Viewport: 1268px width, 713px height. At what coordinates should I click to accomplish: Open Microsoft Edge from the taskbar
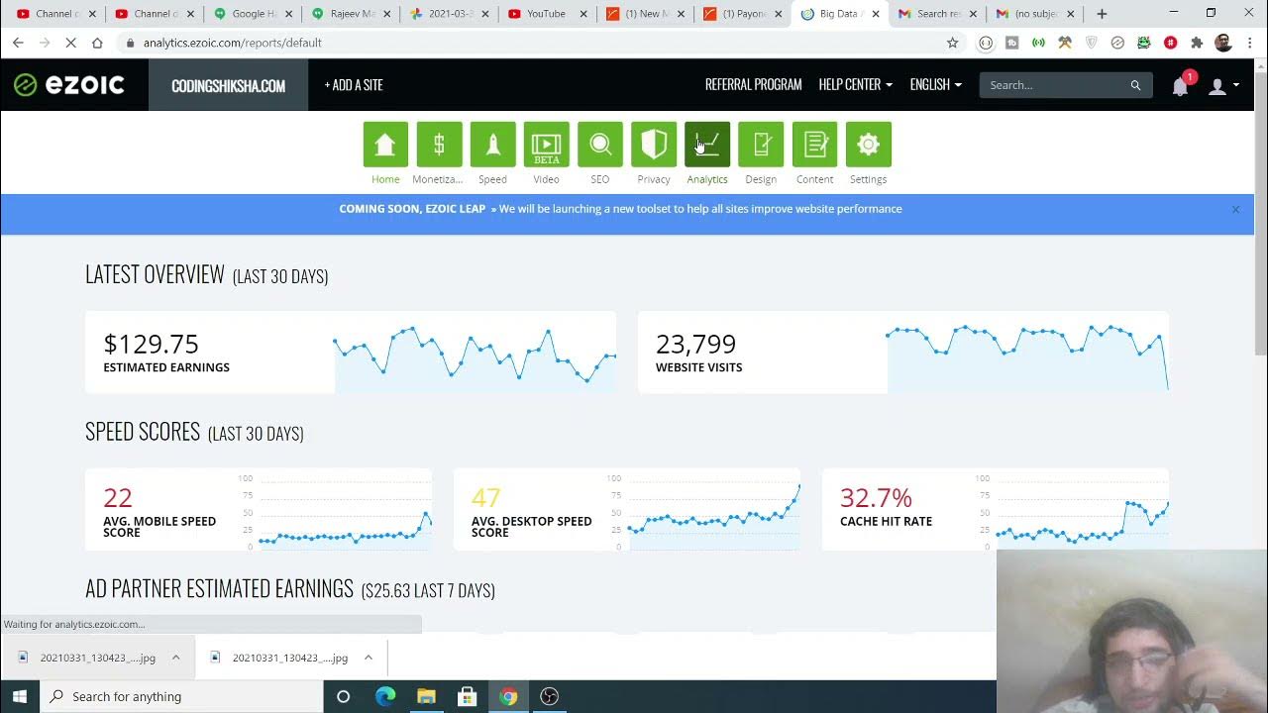pos(385,696)
